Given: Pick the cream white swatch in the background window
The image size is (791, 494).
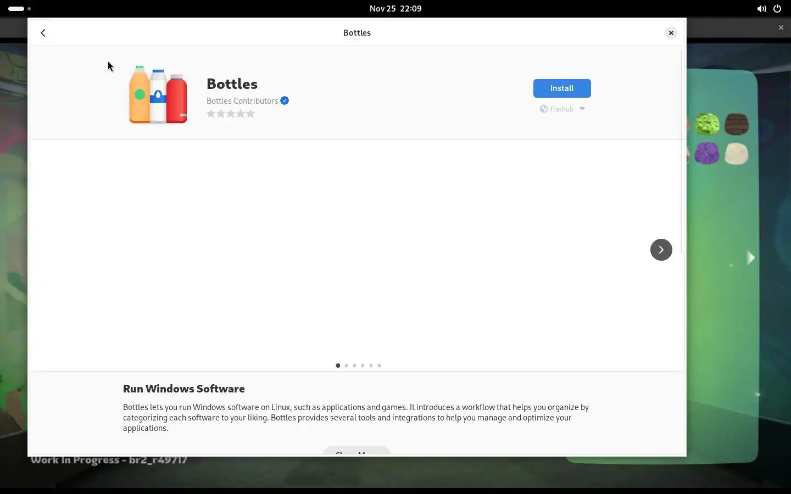Looking at the screenshot, I should [x=737, y=154].
